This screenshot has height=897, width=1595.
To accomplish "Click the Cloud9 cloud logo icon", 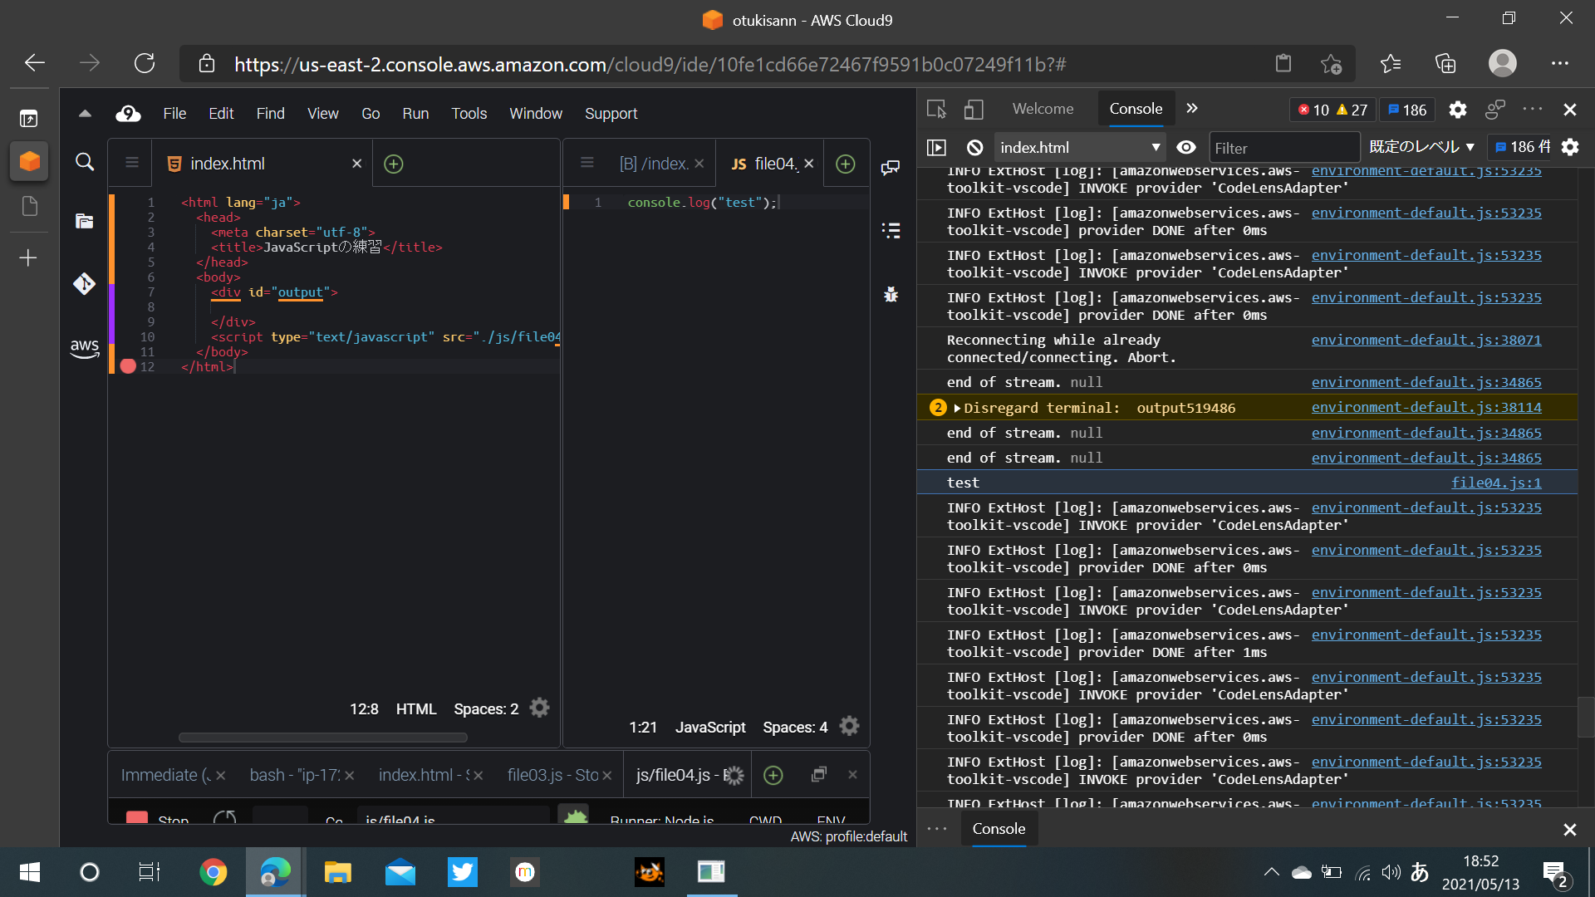I will (x=128, y=114).
